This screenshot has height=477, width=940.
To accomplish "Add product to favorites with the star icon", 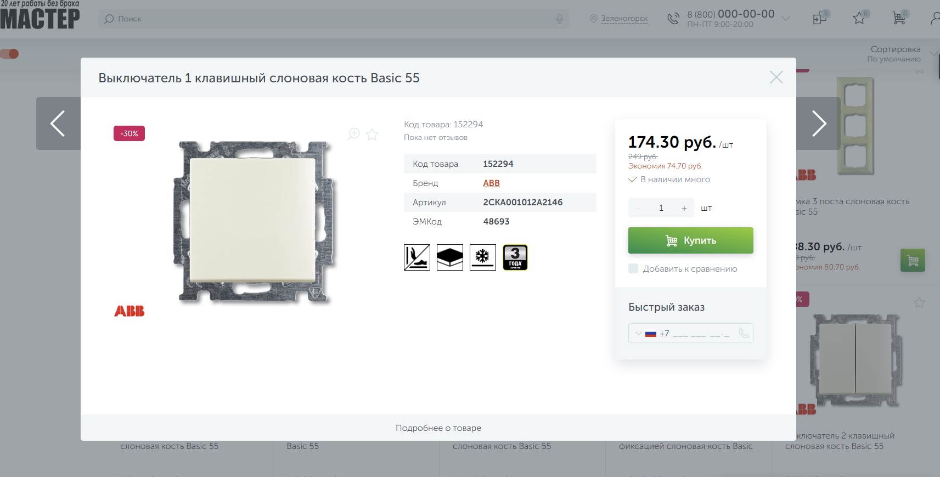I will [372, 134].
